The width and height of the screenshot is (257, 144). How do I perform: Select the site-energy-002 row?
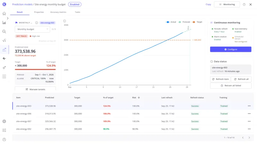tap(133, 129)
